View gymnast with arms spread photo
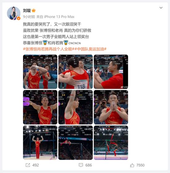 pyautogui.click(x=40, y=107)
